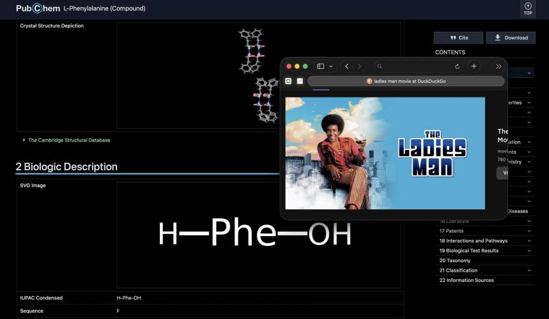
Task: Click the green pinned tab icon
Action: tap(289, 81)
